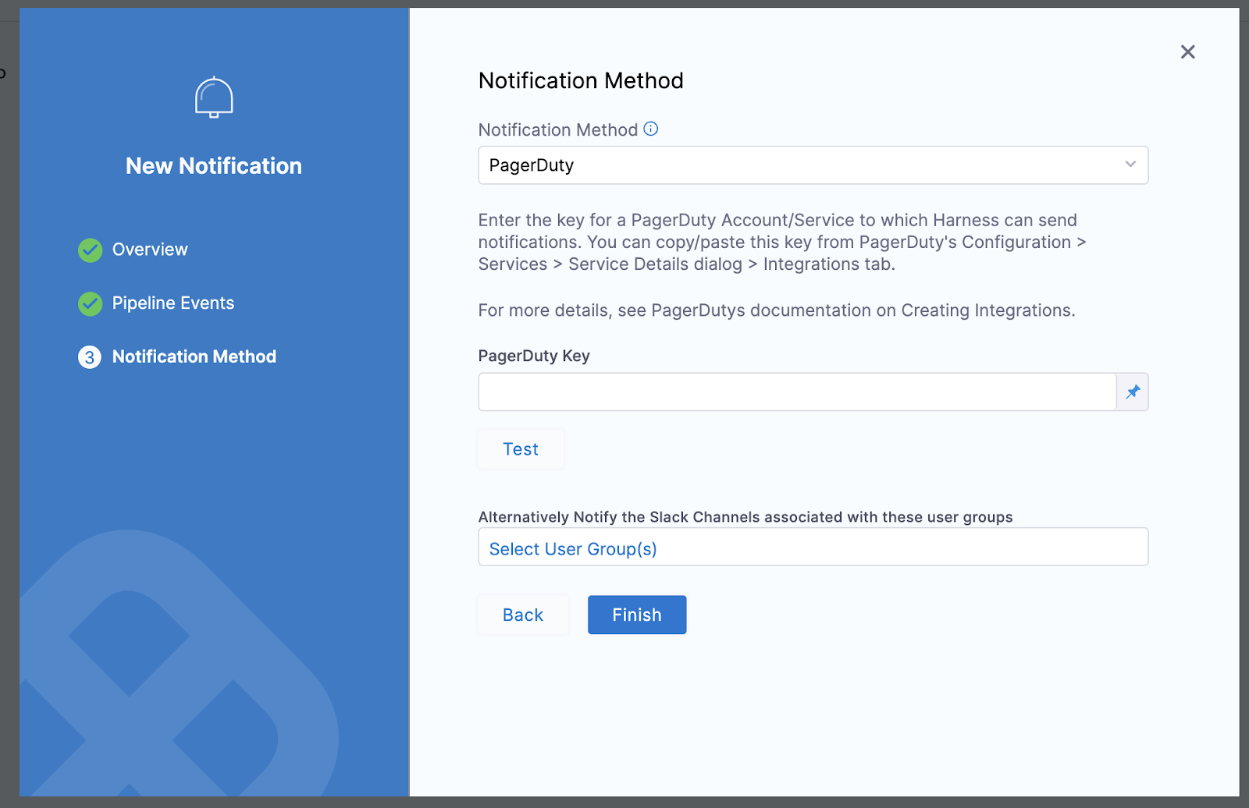Image resolution: width=1249 pixels, height=808 pixels.
Task: Click the pin icon in the PagerDuty Key field
Action: click(1133, 392)
